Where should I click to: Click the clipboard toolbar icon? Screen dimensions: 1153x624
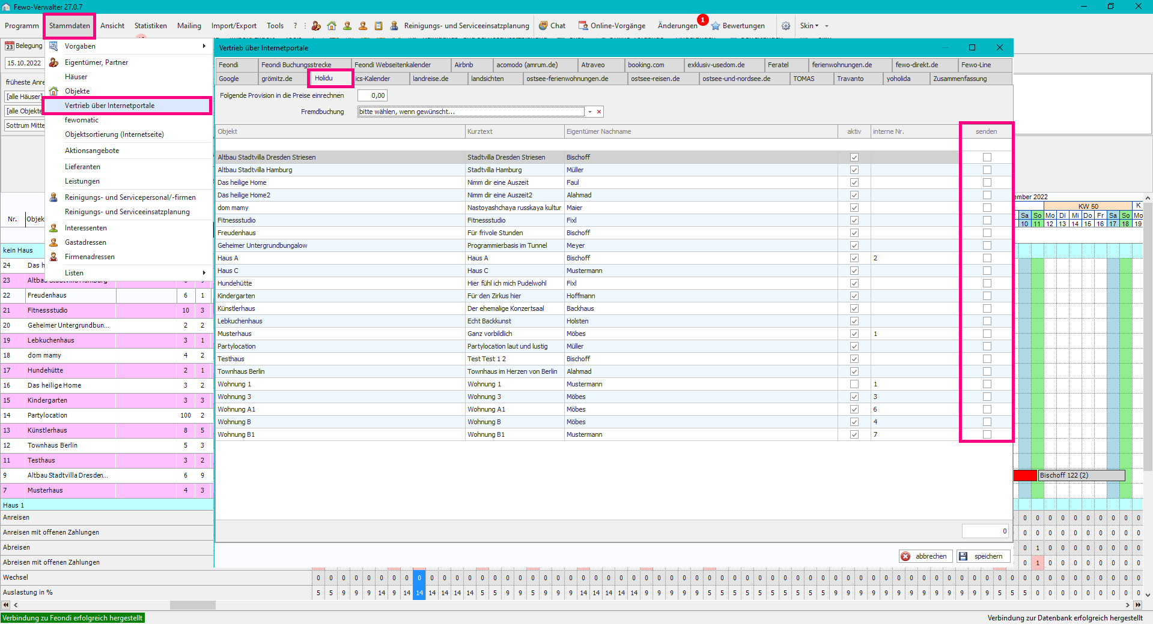point(379,26)
